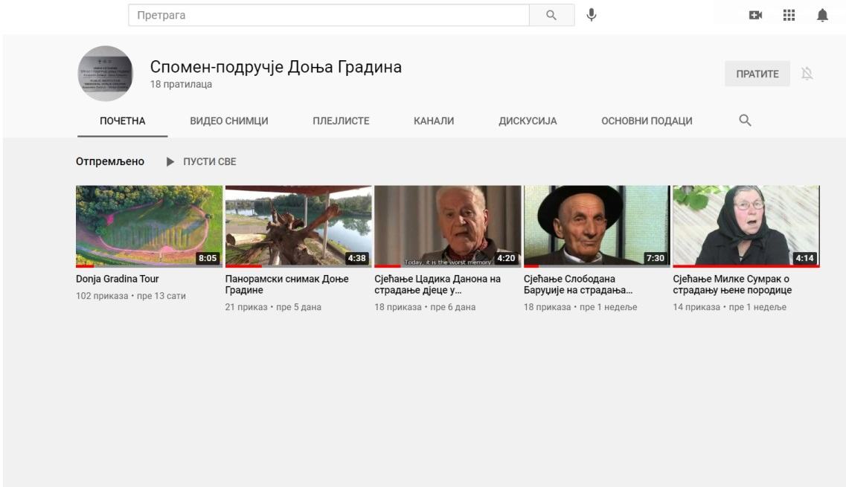Go to the КАНАЛИ tab
This screenshot has width=846, height=487.
pyautogui.click(x=434, y=121)
